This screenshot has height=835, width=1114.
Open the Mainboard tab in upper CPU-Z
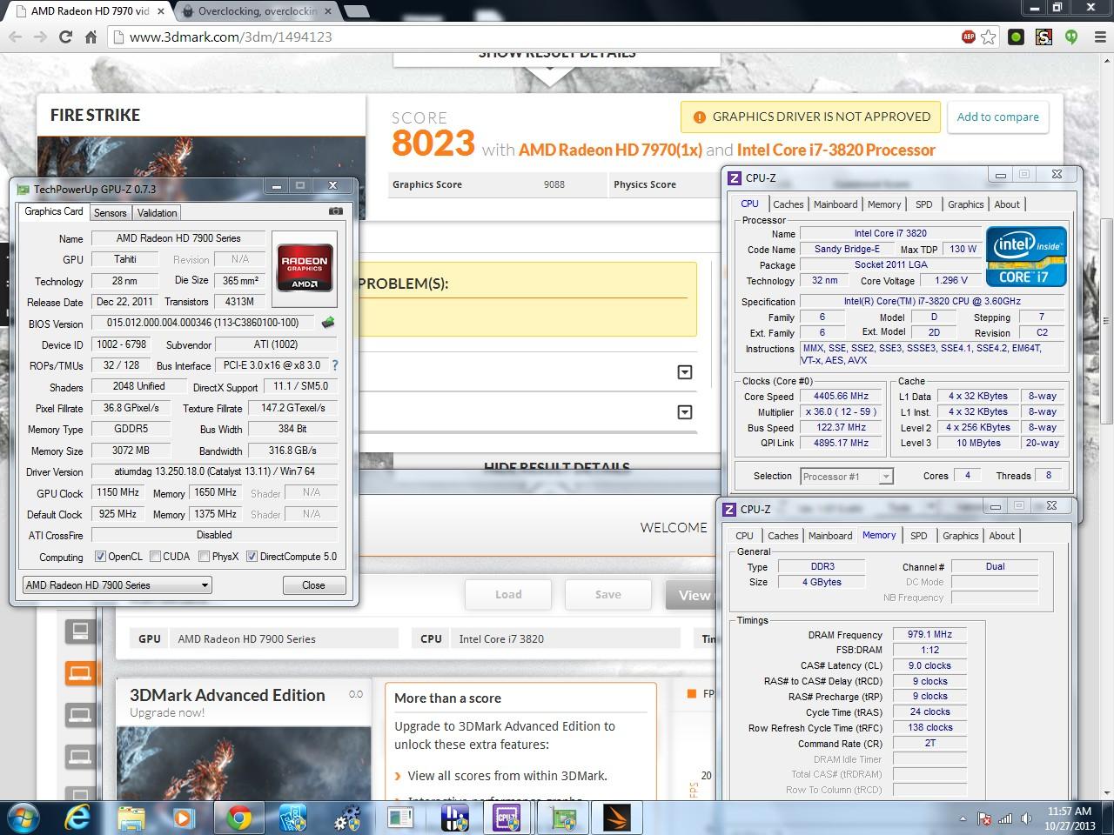pyautogui.click(x=835, y=204)
